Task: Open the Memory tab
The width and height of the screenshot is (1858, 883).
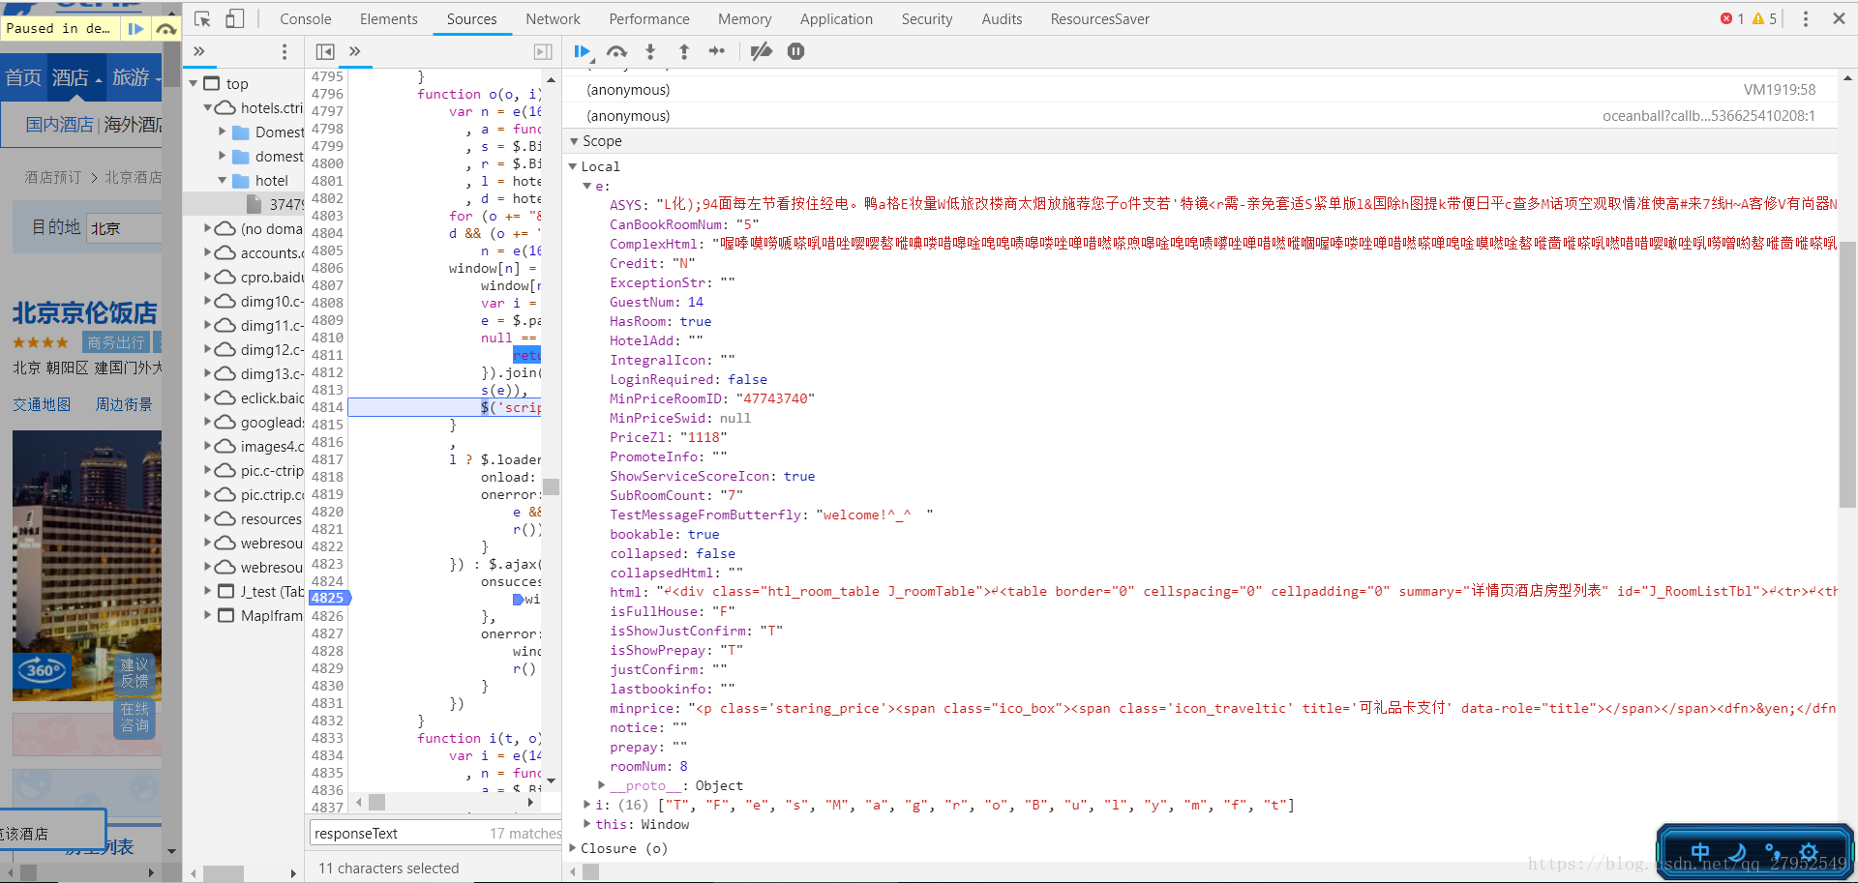Action: coord(744,18)
